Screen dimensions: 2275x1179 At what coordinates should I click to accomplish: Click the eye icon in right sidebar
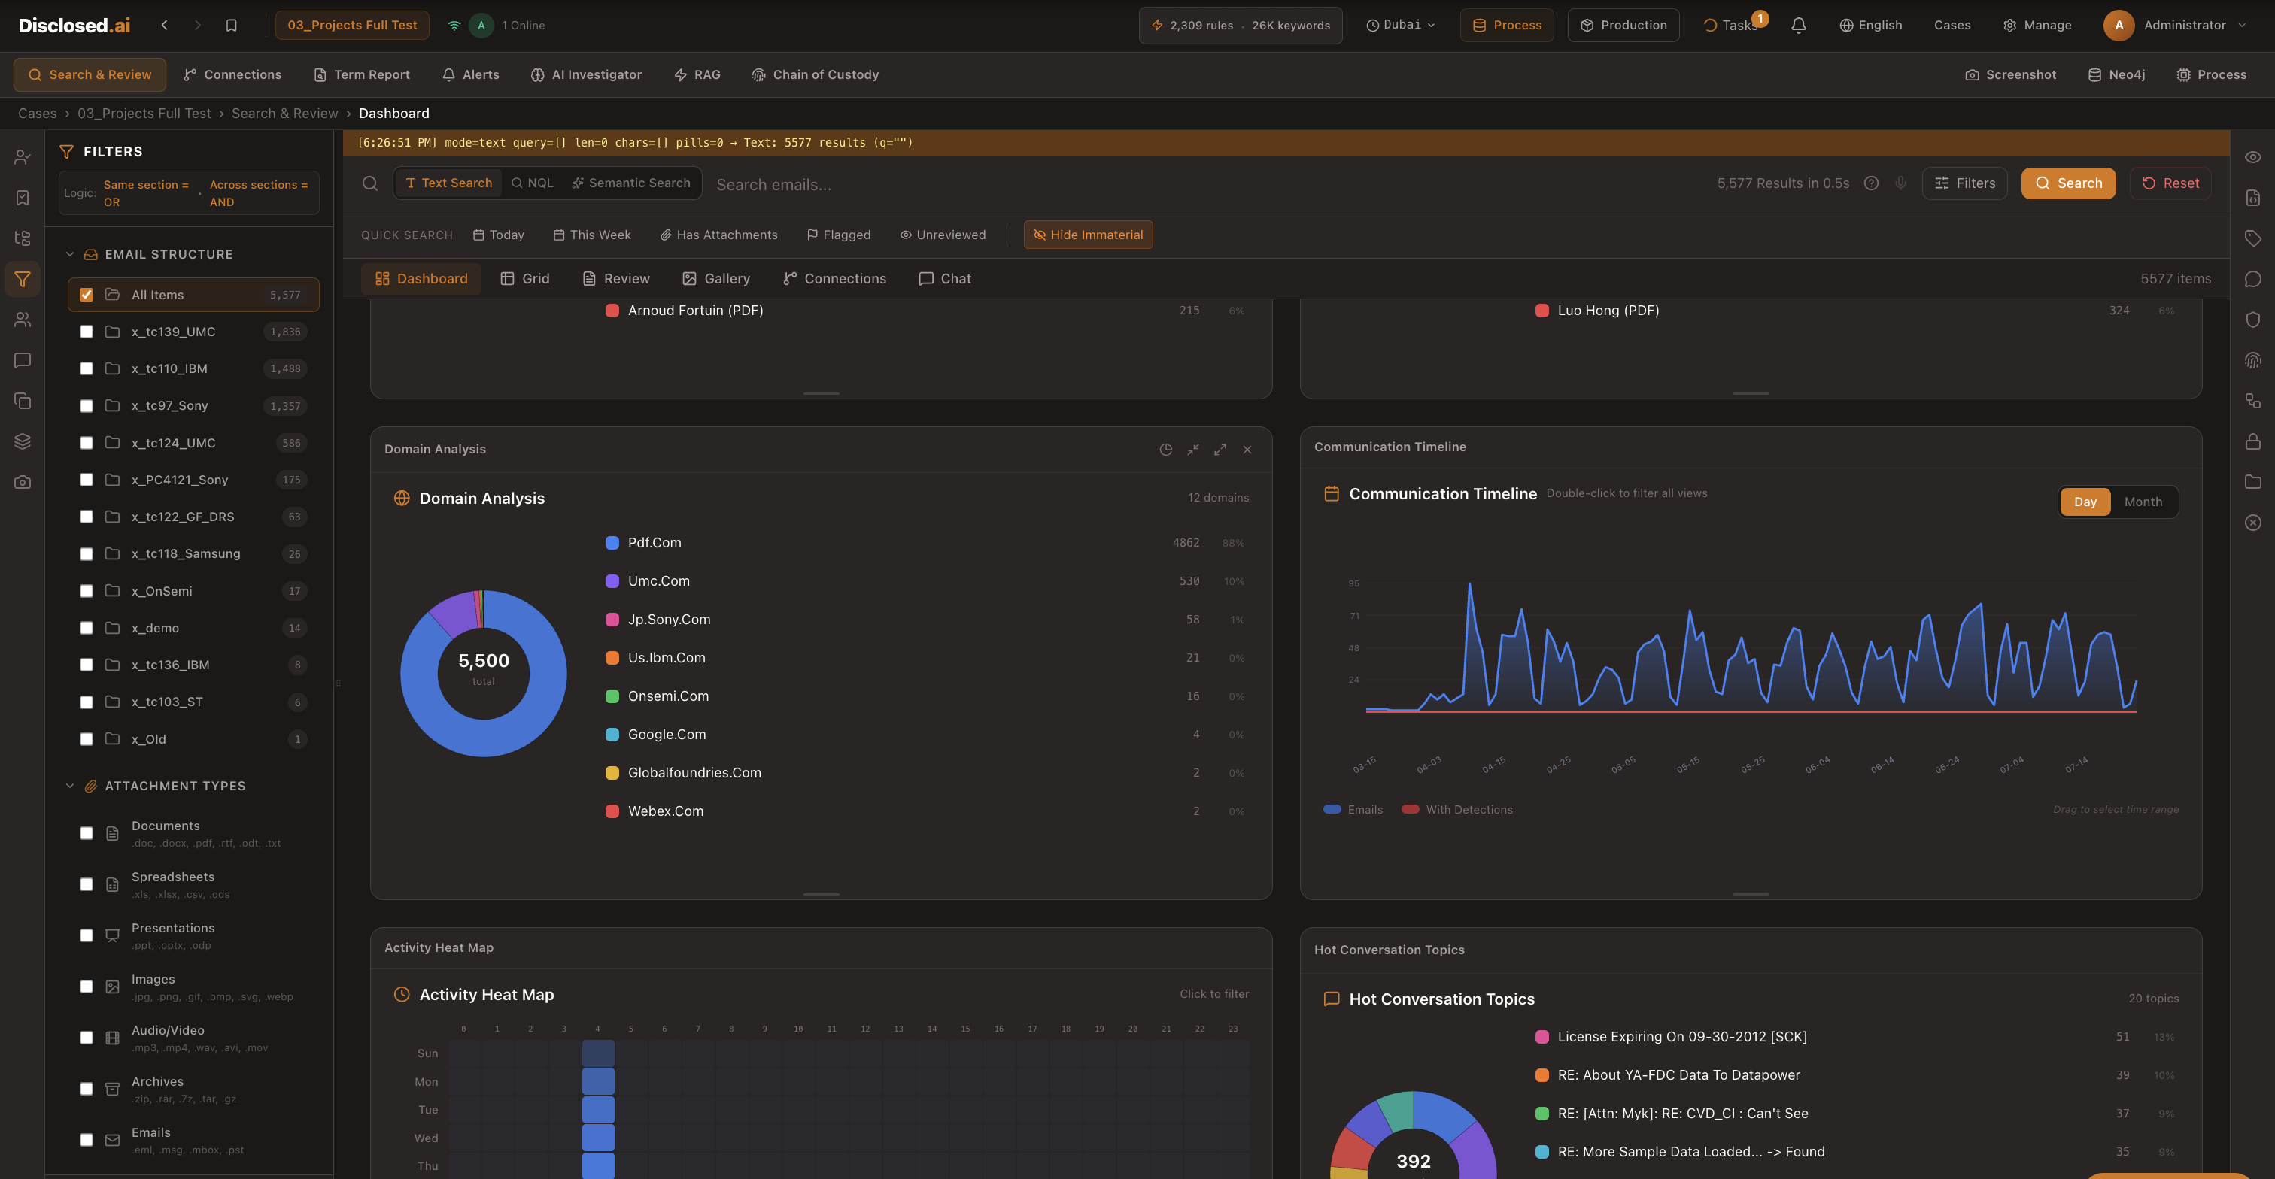2253,157
